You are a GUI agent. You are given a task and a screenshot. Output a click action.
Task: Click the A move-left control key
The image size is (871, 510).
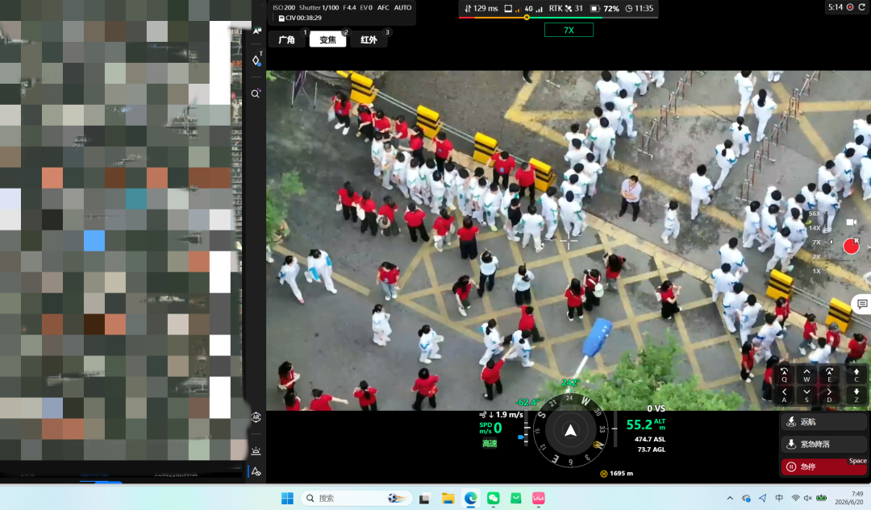click(x=785, y=395)
